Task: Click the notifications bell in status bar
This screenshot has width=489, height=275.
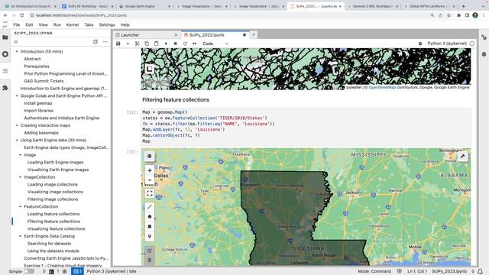Action: 481,271
